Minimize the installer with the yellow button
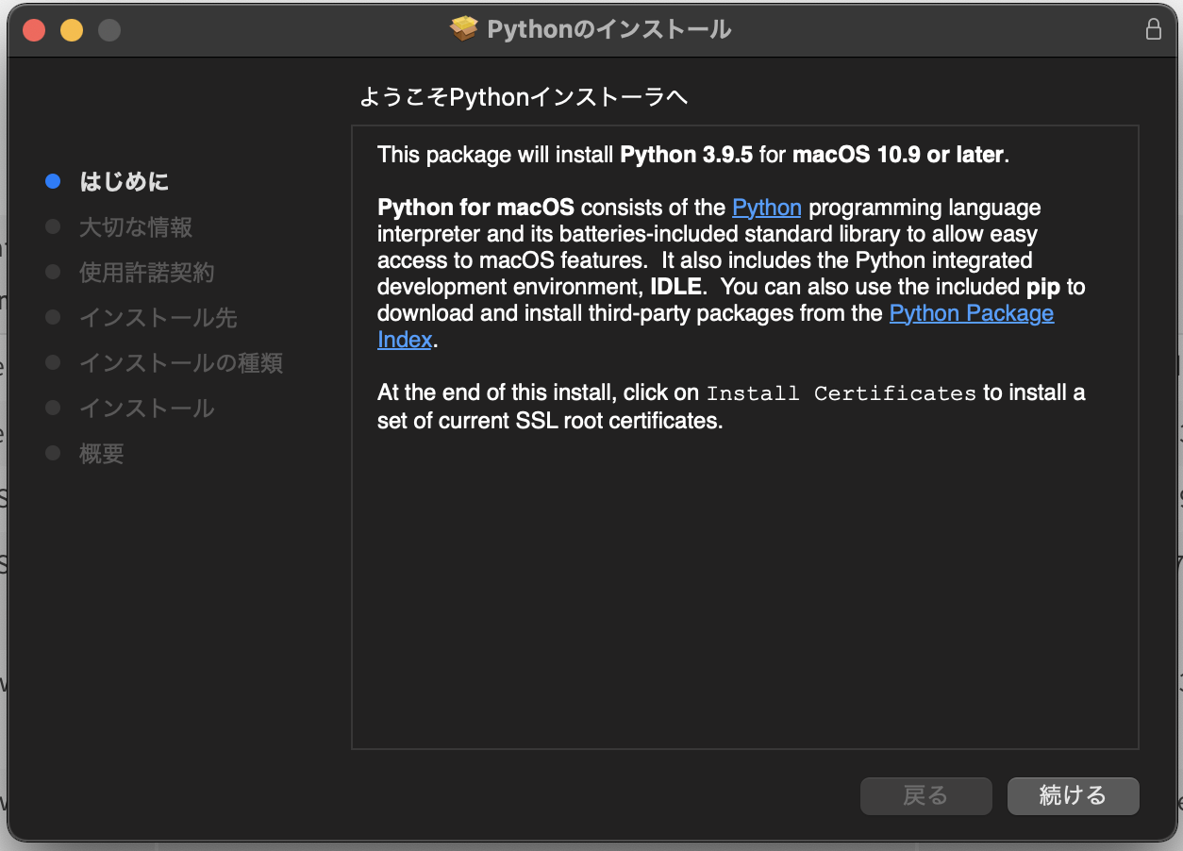The height and width of the screenshot is (851, 1183). (72, 30)
